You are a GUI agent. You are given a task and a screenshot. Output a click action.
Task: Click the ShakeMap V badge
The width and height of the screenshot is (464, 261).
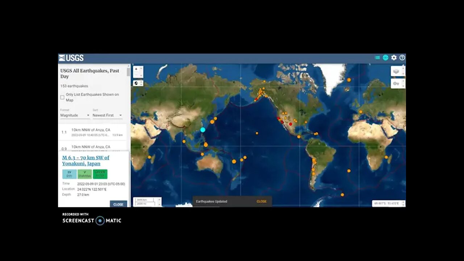point(84,174)
